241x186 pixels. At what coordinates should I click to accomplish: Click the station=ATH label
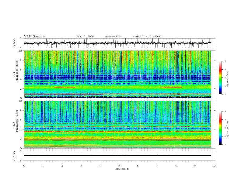(x=113, y=36)
